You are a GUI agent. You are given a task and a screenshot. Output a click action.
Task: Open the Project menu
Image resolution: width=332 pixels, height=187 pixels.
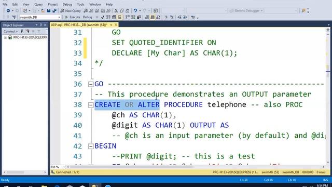click(x=52, y=4)
